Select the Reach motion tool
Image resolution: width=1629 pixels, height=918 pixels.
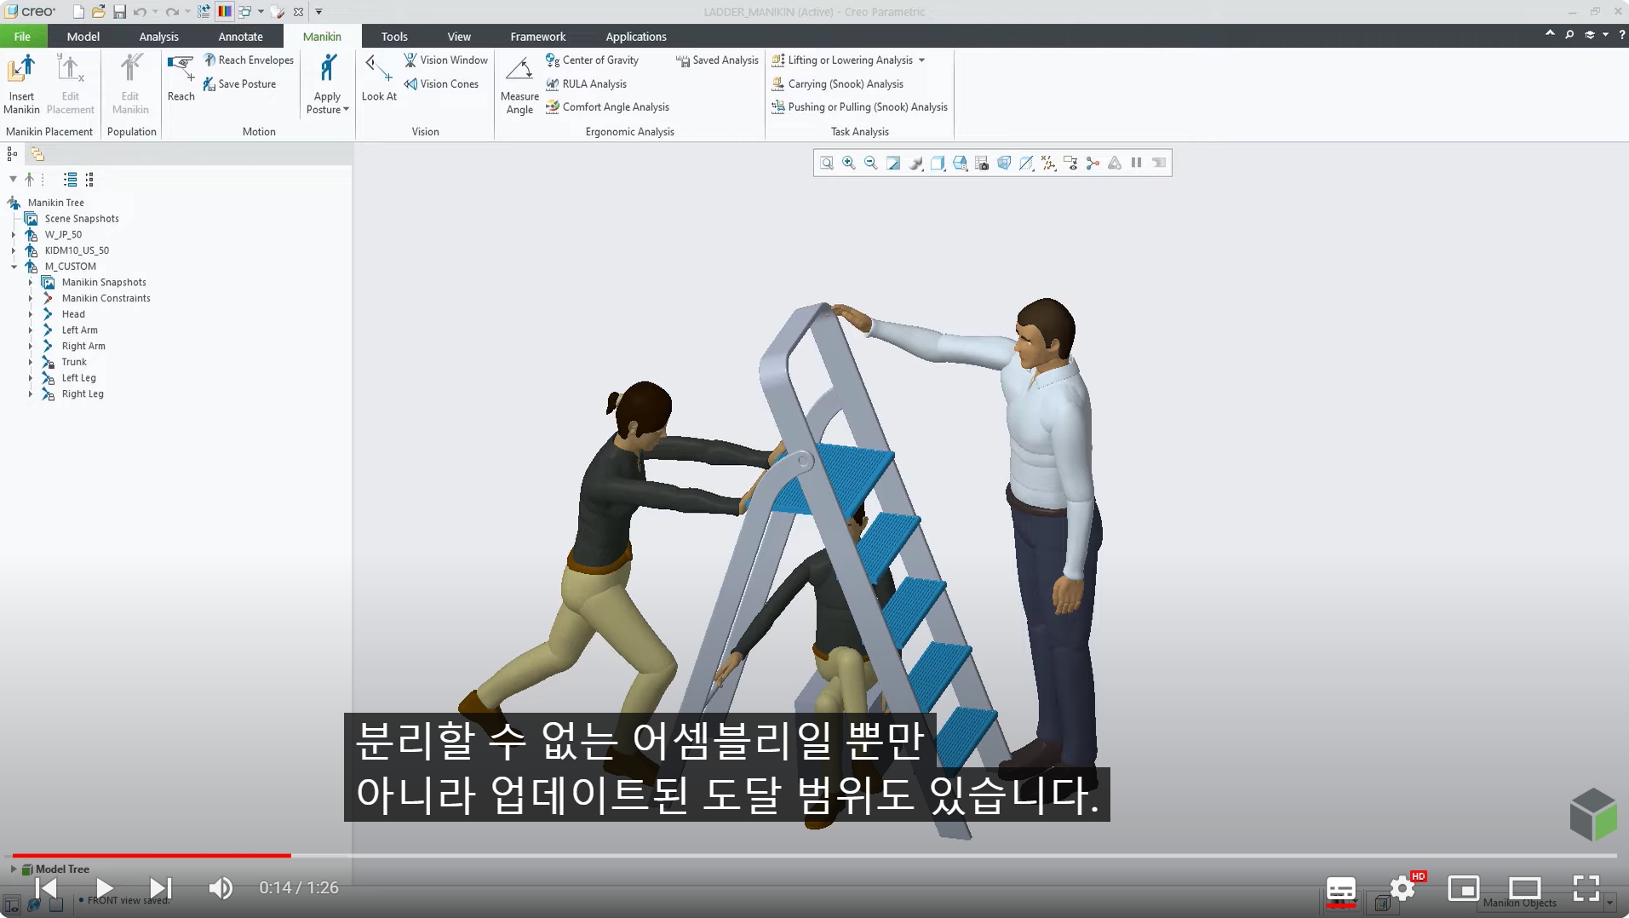(181, 78)
